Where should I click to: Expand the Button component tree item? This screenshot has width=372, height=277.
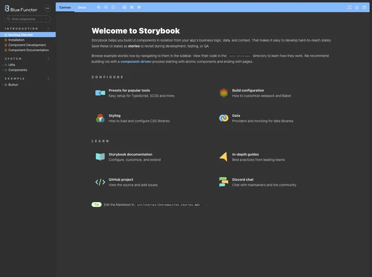(13, 85)
